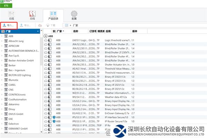This screenshot has width=207, height=138.
Task: Sort the list by 名称 column header
Action: (76, 31)
